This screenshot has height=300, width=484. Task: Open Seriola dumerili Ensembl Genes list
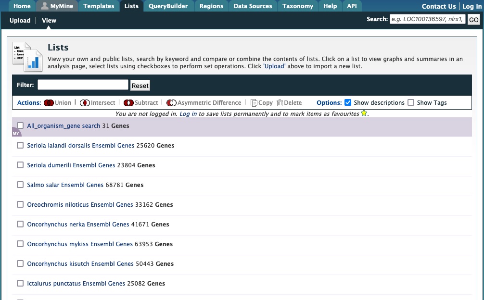coord(71,165)
